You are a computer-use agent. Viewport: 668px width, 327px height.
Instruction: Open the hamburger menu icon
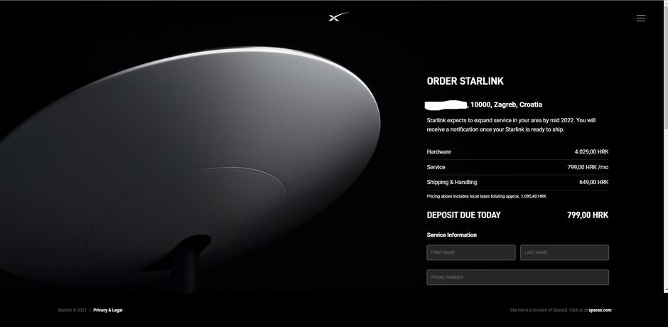coord(641,18)
